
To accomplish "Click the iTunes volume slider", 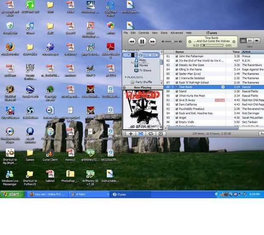I will click(172, 41).
